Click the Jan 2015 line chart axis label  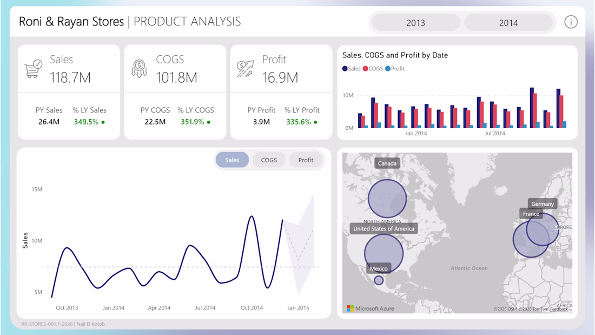pos(298,307)
